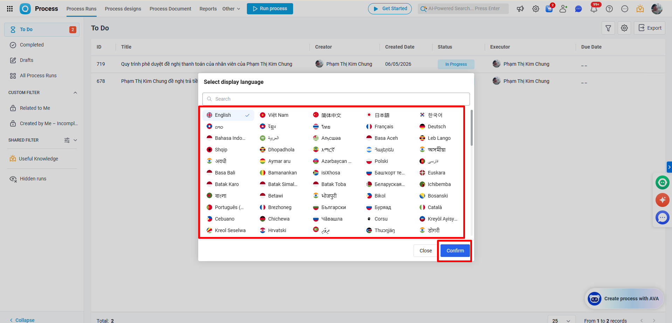Open the help question mark icon

coord(609,9)
